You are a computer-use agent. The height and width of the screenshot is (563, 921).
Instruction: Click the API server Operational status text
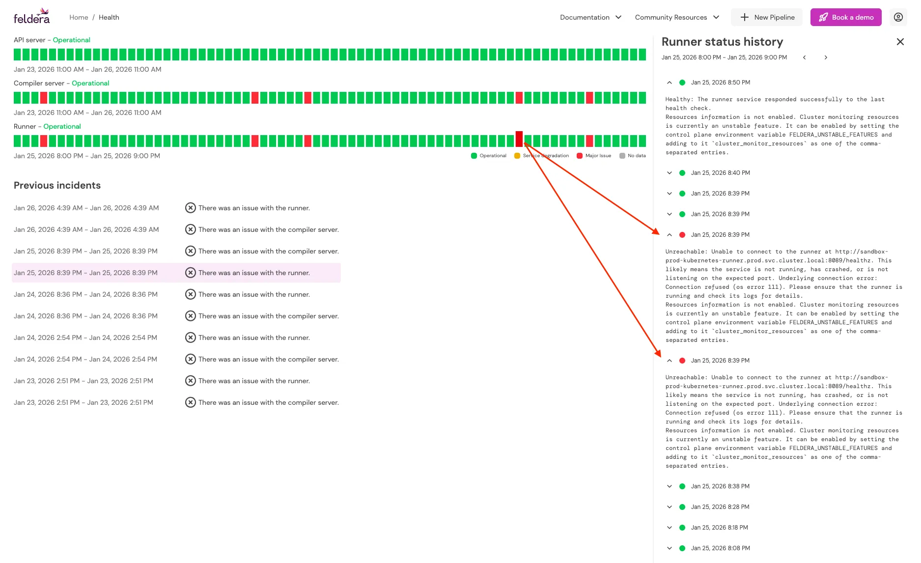click(x=71, y=40)
